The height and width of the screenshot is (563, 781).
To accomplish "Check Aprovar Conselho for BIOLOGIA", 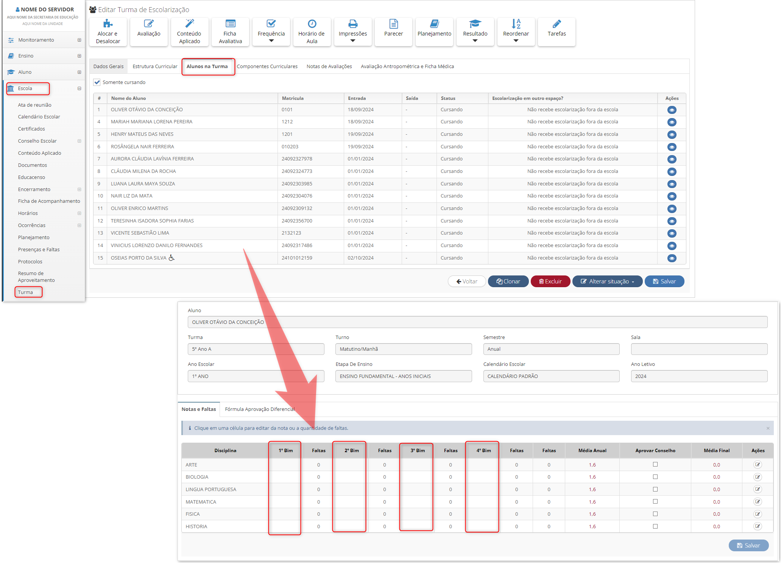I will click(x=655, y=477).
